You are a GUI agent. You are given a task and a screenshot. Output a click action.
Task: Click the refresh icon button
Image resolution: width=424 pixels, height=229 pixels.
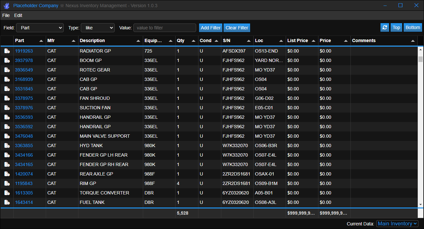point(385,28)
